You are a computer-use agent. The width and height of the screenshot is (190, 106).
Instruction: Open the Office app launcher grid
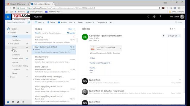point(8,17)
